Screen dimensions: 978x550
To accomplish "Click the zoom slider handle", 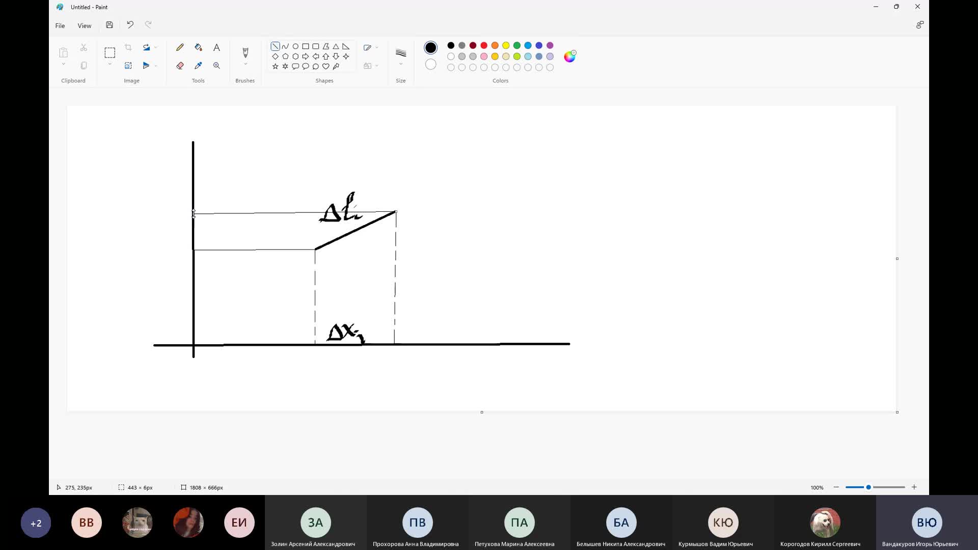I will point(868,487).
